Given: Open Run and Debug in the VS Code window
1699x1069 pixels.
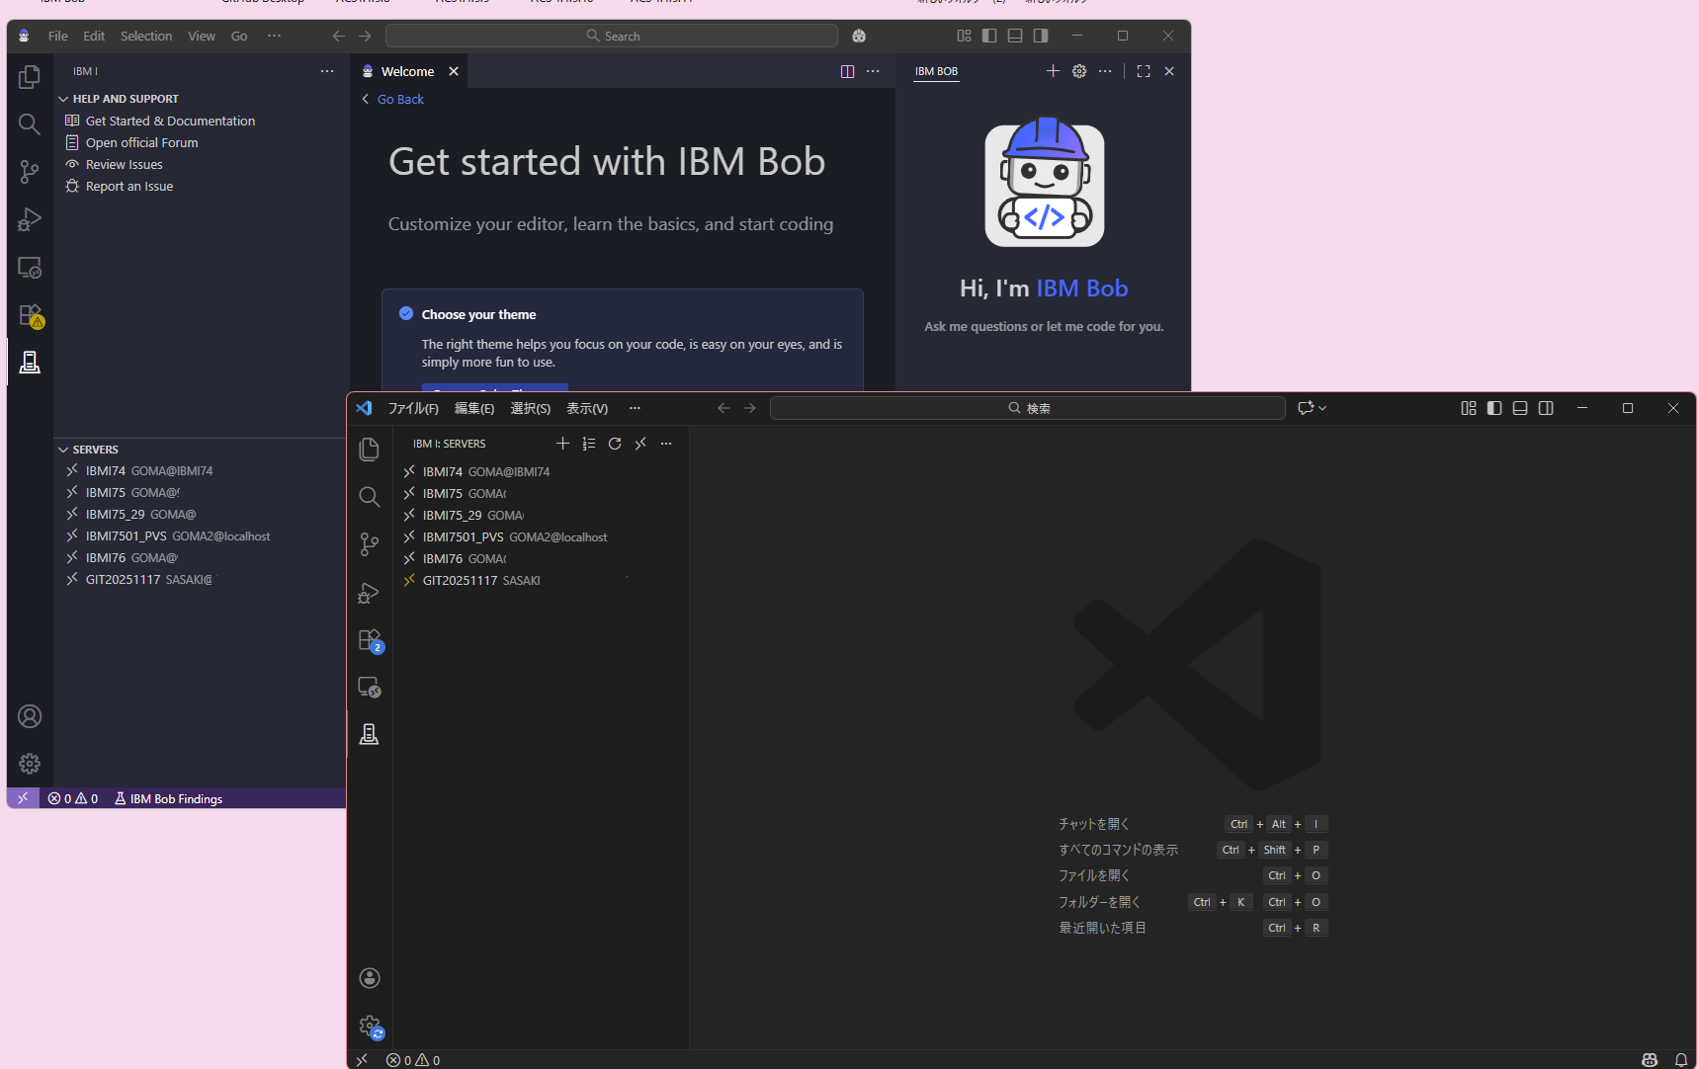Looking at the screenshot, I should click(x=370, y=592).
